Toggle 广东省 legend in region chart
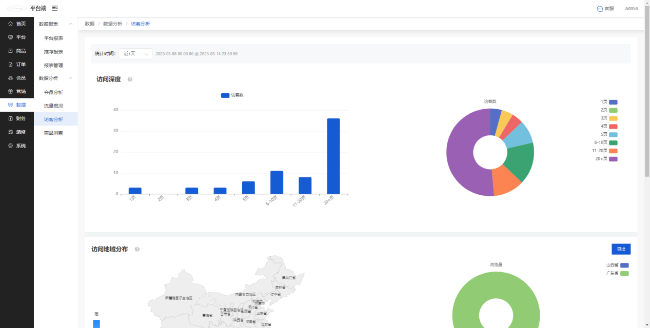 pyautogui.click(x=617, y=274)
